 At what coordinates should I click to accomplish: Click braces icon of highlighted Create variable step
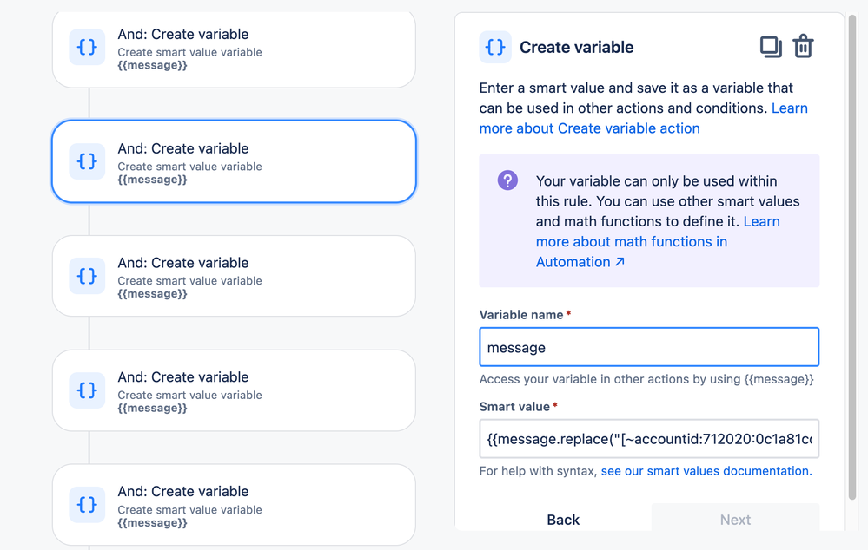87,161
